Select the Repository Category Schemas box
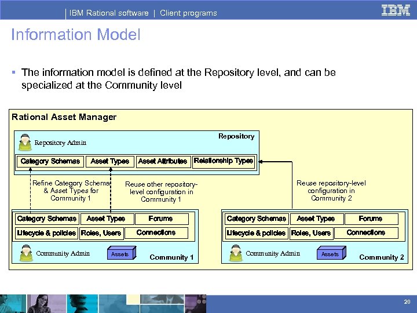Viewport: 417px width, 313px height. [50, 162]
